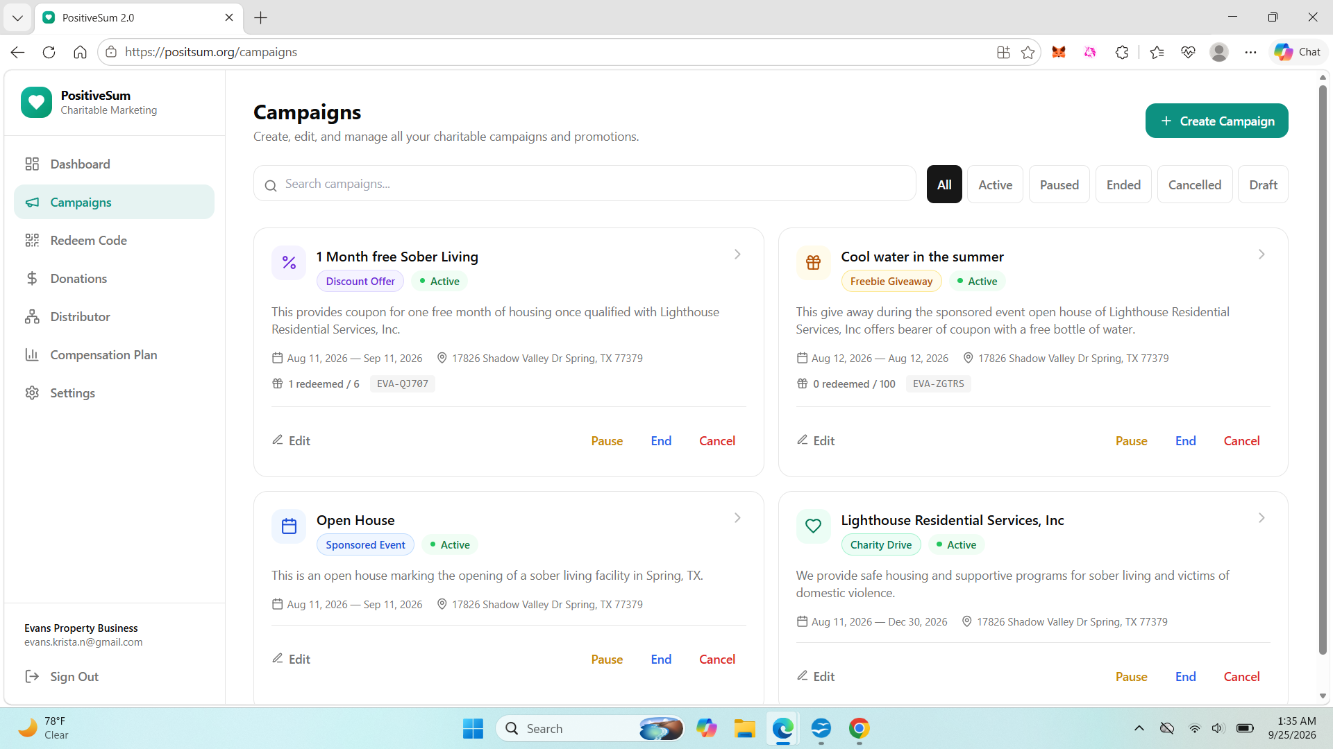Show Cancelled campaigns
Screen dimensions: 1333x749
(1194, 184)
